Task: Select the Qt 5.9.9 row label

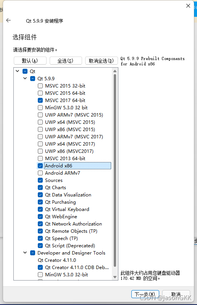Action: pos(46,79)
